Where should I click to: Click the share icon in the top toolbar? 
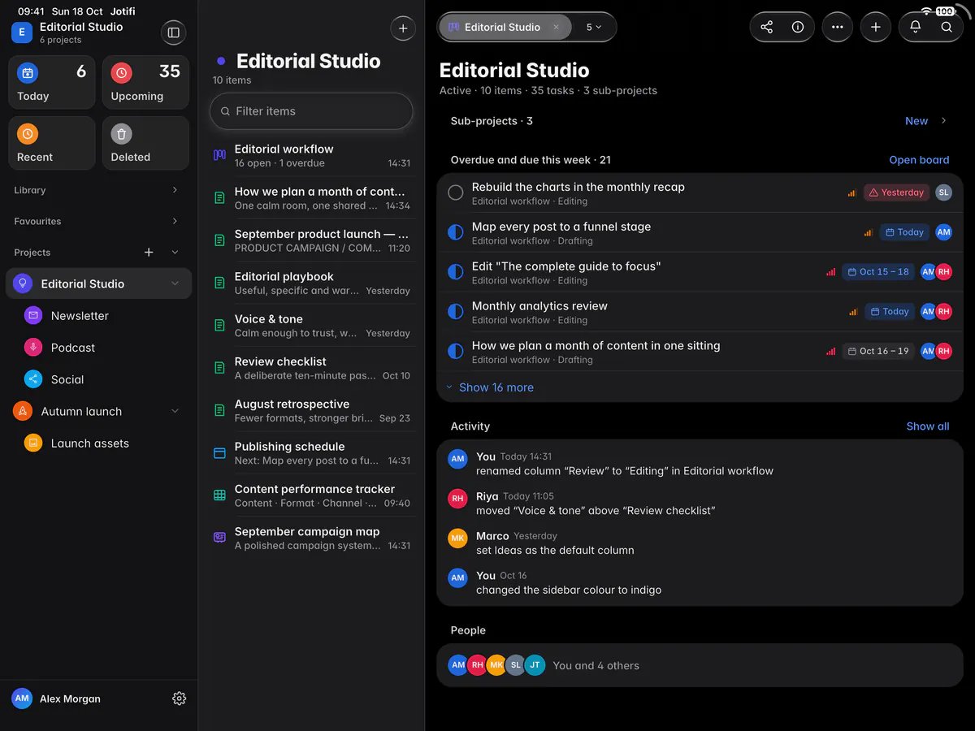click(x=766, y=27)
